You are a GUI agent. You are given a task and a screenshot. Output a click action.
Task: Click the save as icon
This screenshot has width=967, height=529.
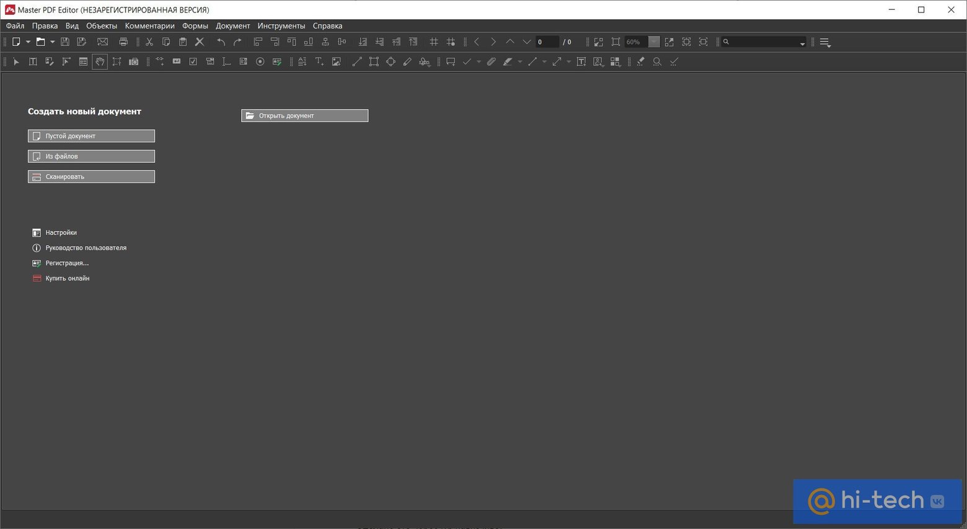[x=81, y=42]
